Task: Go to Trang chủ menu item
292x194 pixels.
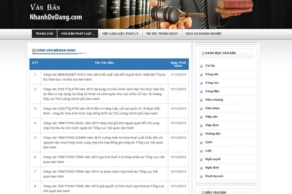Action: tap(44, 33)
